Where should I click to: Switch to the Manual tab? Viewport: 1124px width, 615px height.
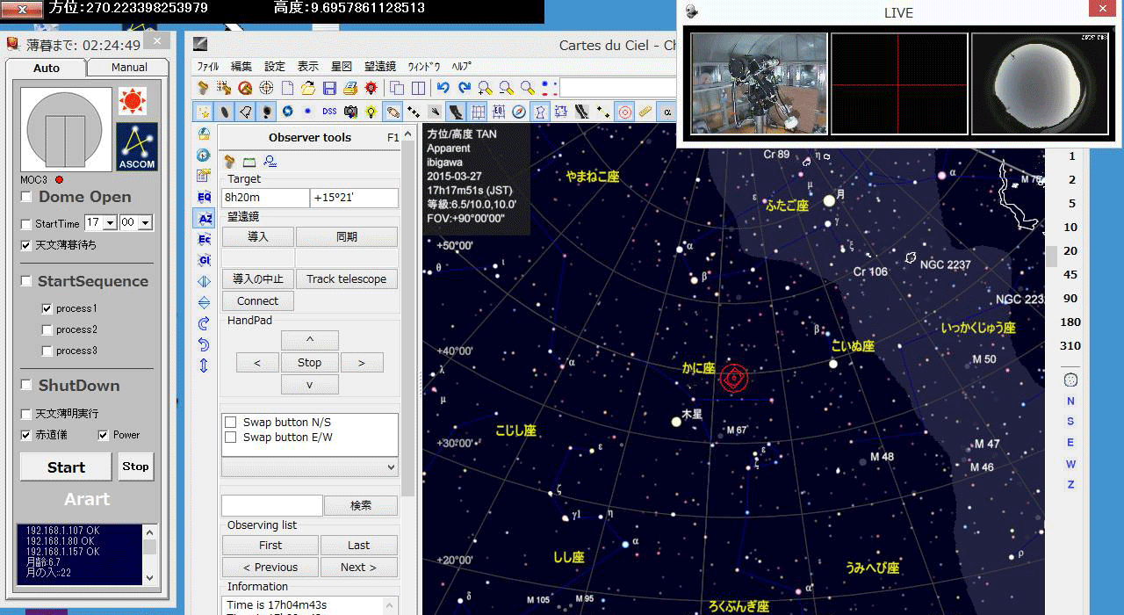(x=129, y=67)
